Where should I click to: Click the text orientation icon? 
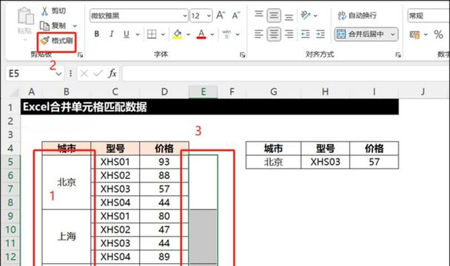[x=306, y=16]
